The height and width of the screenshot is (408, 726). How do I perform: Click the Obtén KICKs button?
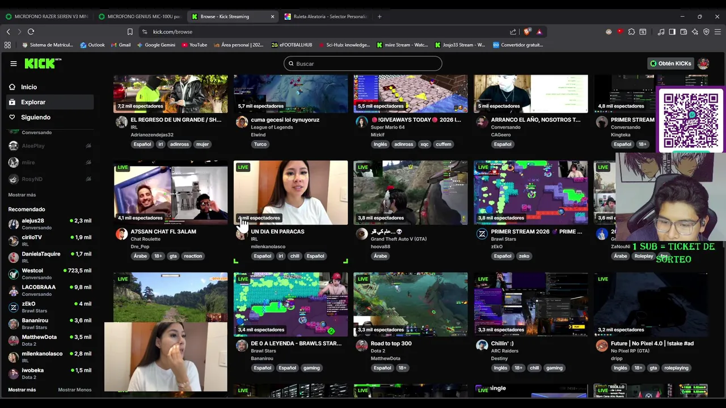coord(670,63)
